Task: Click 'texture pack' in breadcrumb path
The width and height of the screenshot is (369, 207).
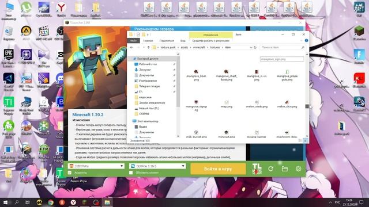Action: (168, 47)
